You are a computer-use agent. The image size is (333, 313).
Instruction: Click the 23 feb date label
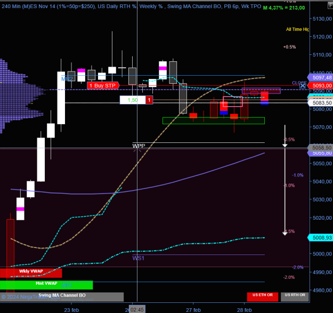[71, 310]
